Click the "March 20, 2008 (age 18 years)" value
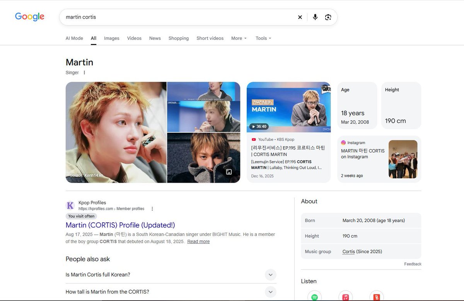The image size is (464, 301). (x=374, y=221)
